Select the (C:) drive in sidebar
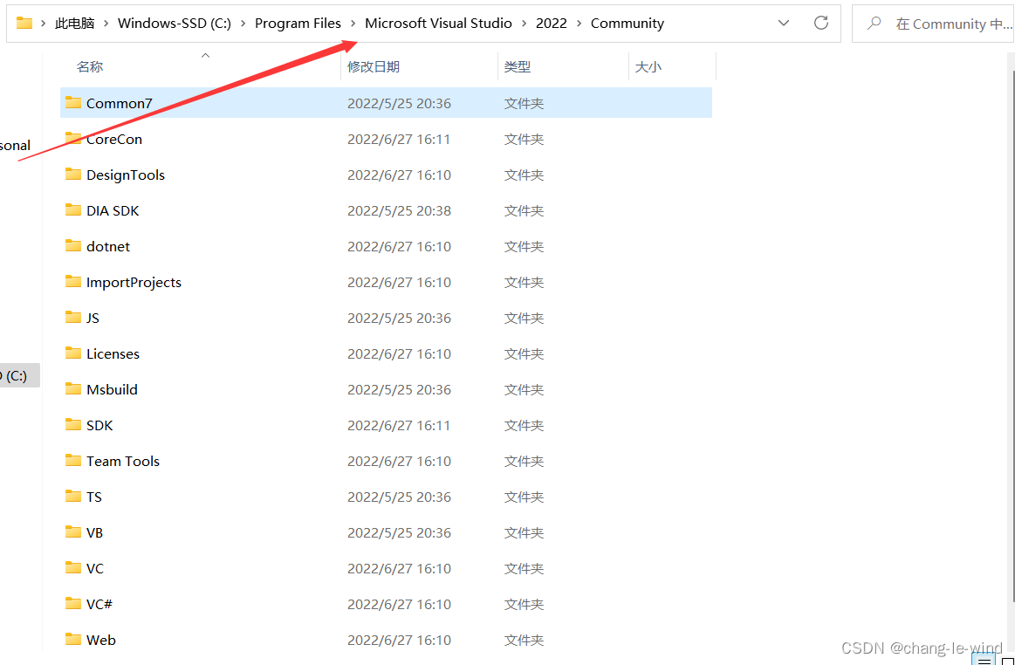 click(x=20, y=375)
